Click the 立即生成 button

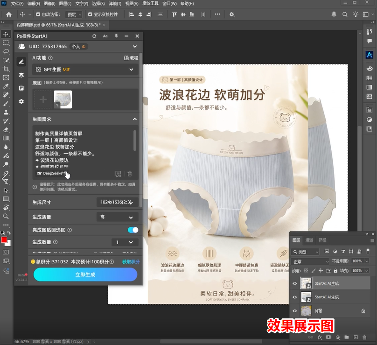85,275
